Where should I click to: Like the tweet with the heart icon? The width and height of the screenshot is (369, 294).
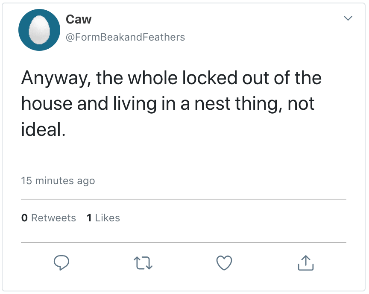point(224,262)
